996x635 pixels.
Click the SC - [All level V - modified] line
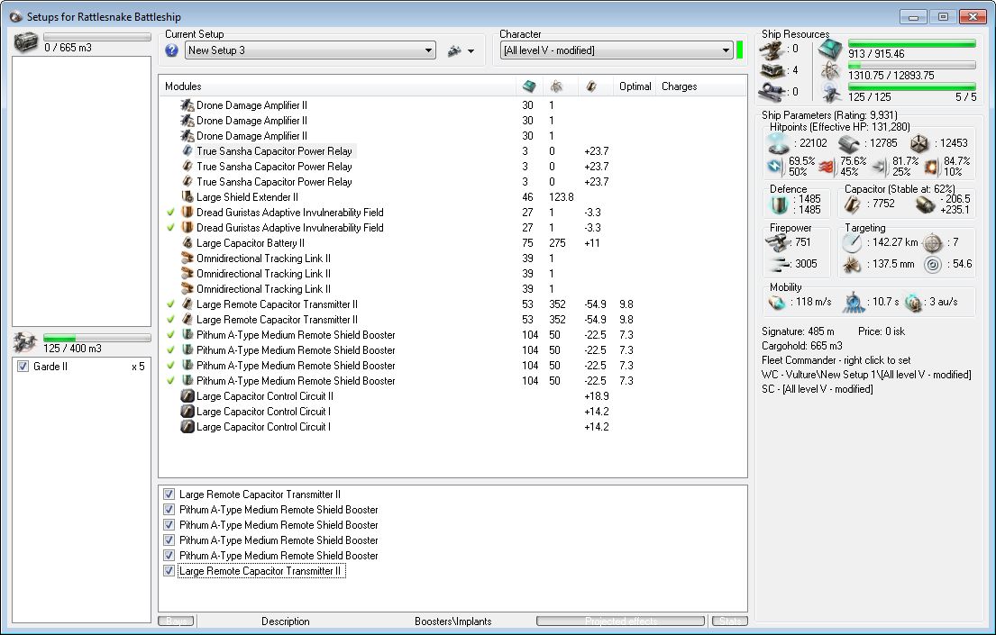click(x=817, y=388)
